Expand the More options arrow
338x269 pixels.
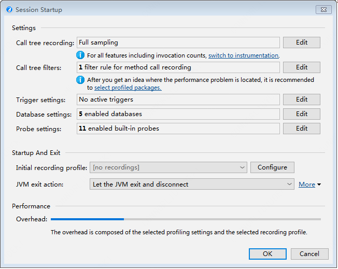[x=319, y=185]
